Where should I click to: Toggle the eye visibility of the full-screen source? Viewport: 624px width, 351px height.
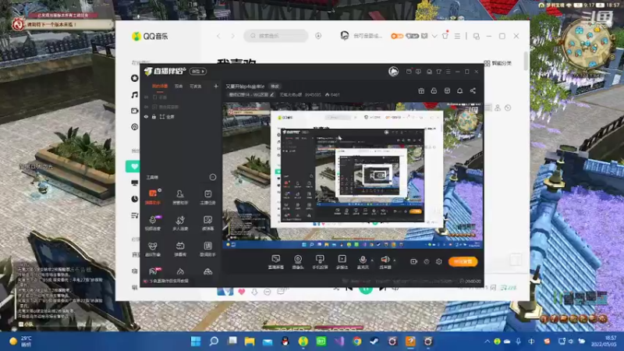[146, 117]
